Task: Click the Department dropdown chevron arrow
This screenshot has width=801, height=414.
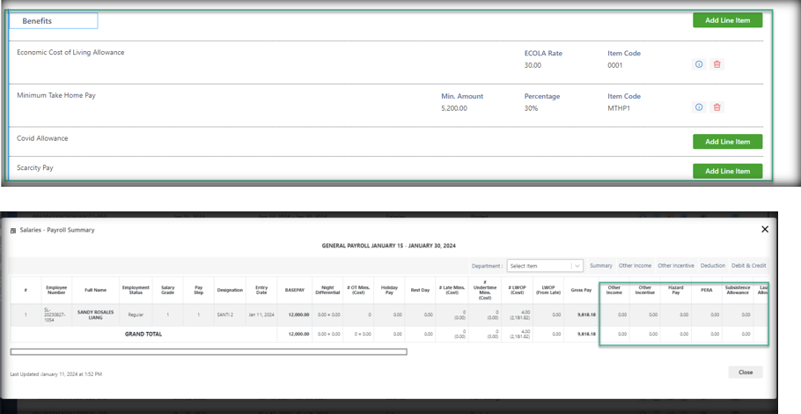Action: 577,266
